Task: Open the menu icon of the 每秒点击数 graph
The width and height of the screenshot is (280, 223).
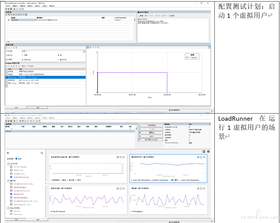Action: [117, 188]
